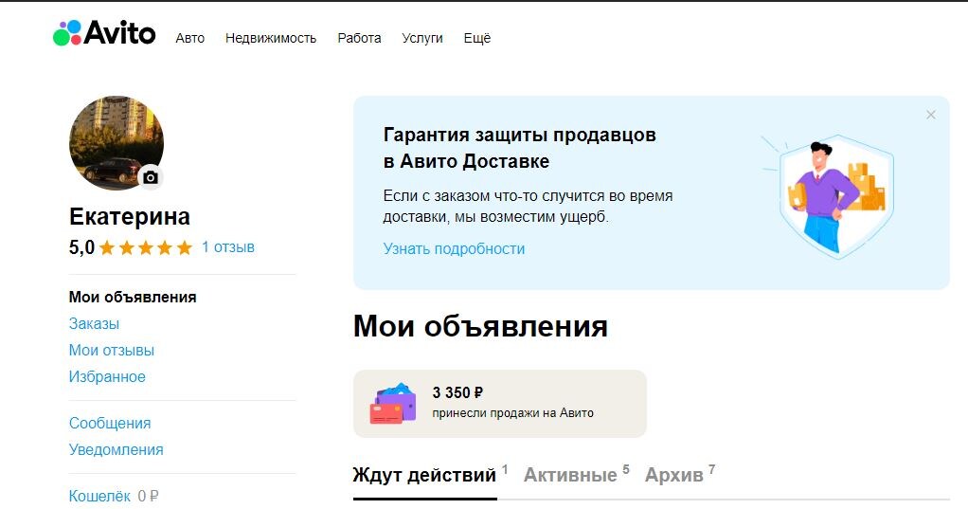
Task: Open the Недвижимость category
Action: (270, 38)
